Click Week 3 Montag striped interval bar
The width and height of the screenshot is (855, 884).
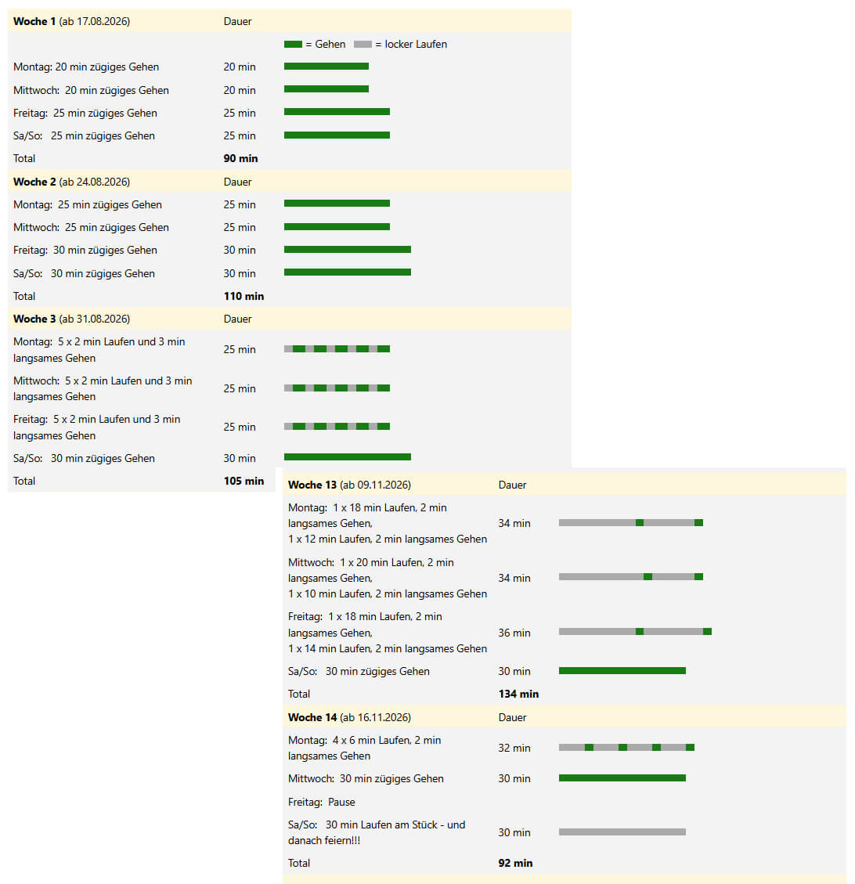[337, 349]
